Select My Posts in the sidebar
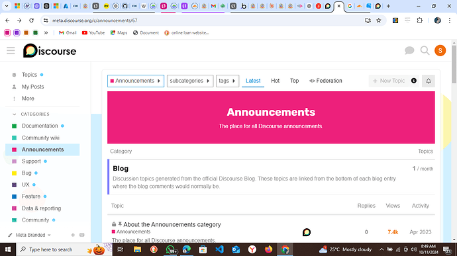457x256 pixels. (x=32, y=87)
